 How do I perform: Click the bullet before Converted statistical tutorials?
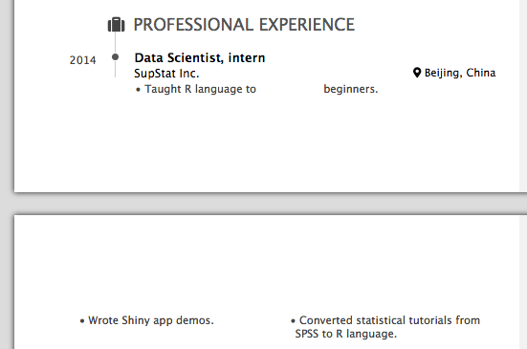[x=293, y=321]
